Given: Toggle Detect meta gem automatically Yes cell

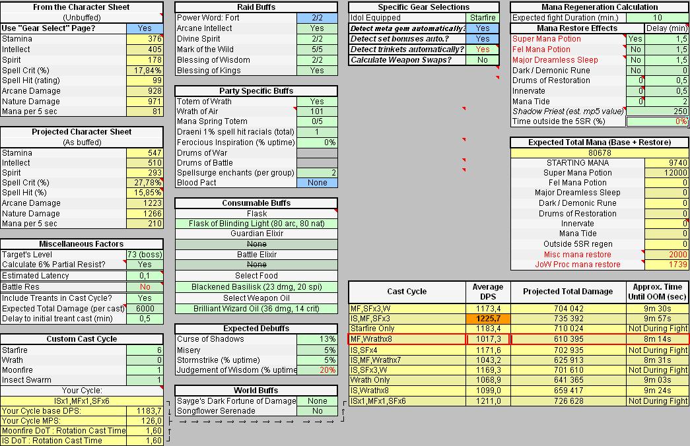Looking at the screenshot, I should (483, 28).
